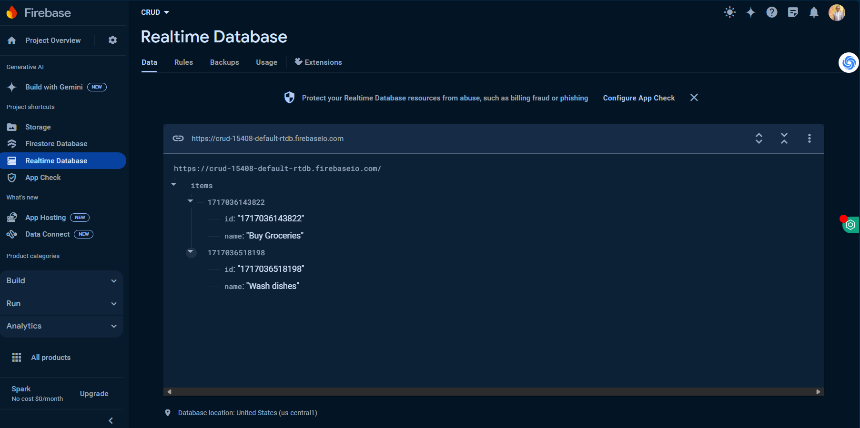860x428 pixels.
Task: Open the feedback notes icon
Action: pos(793,12)
